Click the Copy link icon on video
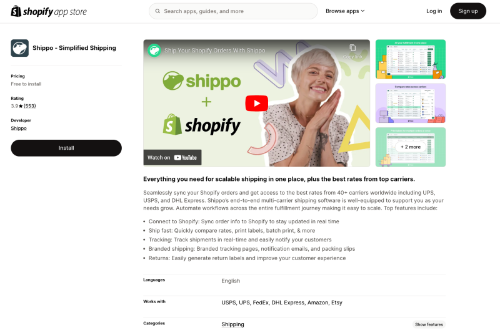Image resolution: width=500 pixels, height=335 pixels. pyautogui.click(x=352, y=47)
